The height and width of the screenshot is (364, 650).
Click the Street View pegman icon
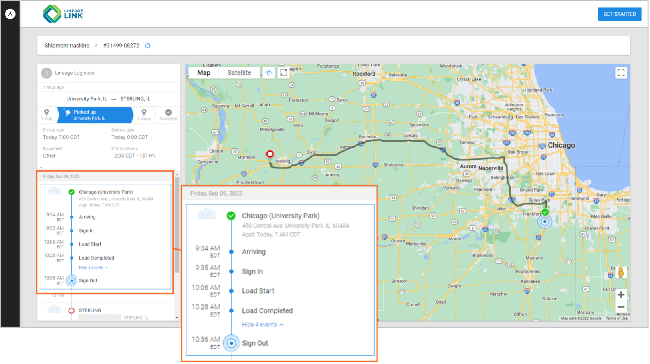click(621, 273)
